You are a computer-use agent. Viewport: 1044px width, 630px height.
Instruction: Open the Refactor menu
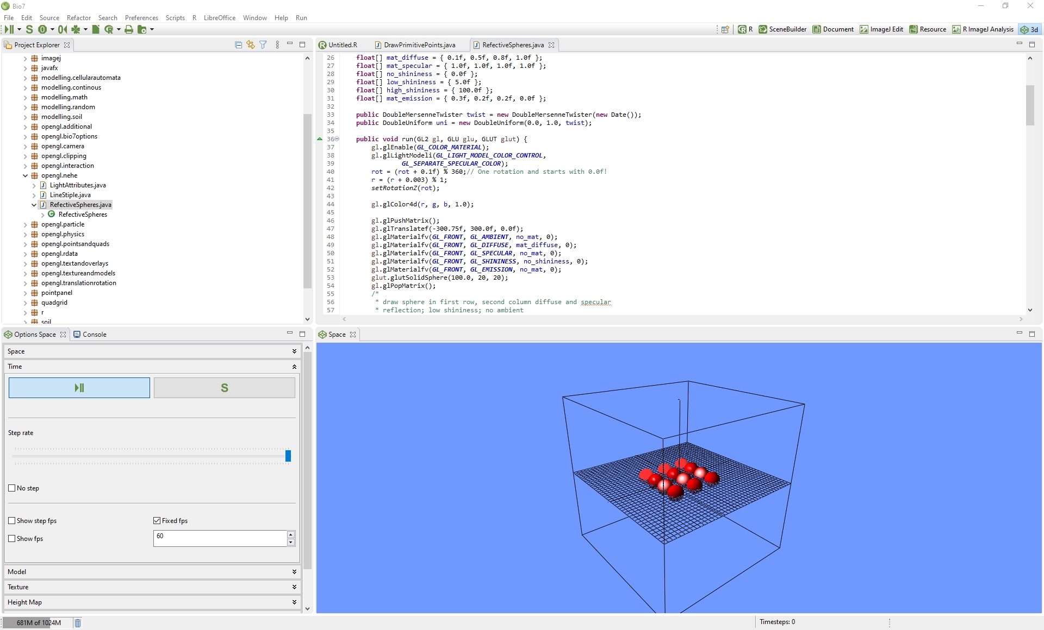[79, 17]
